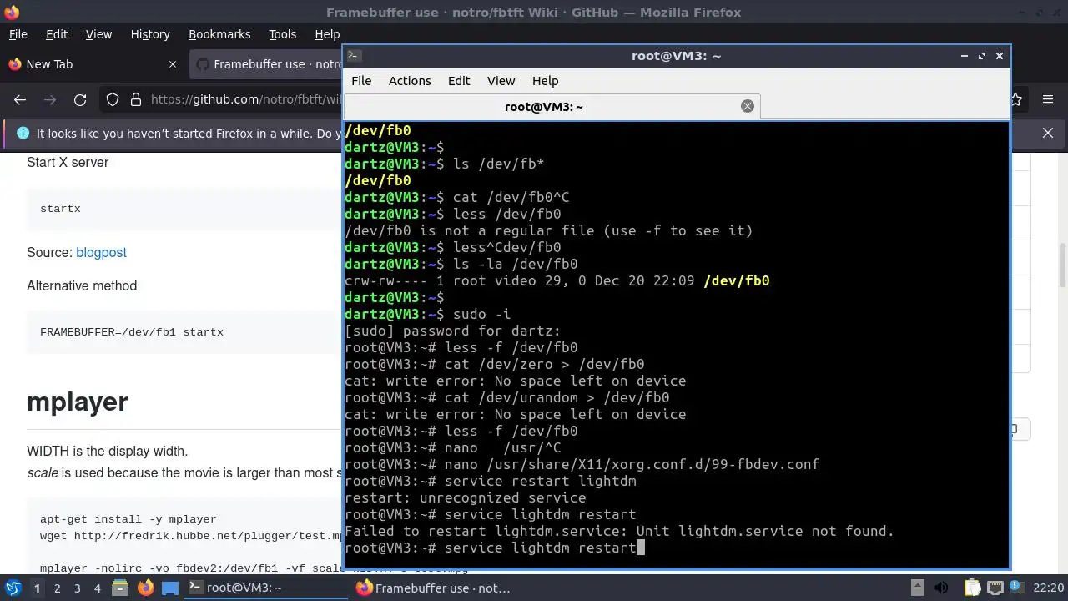Screen dimensions: 1068x601
Task: Click terminal window menu icon in titlebar
Action: tap(354, 56)
